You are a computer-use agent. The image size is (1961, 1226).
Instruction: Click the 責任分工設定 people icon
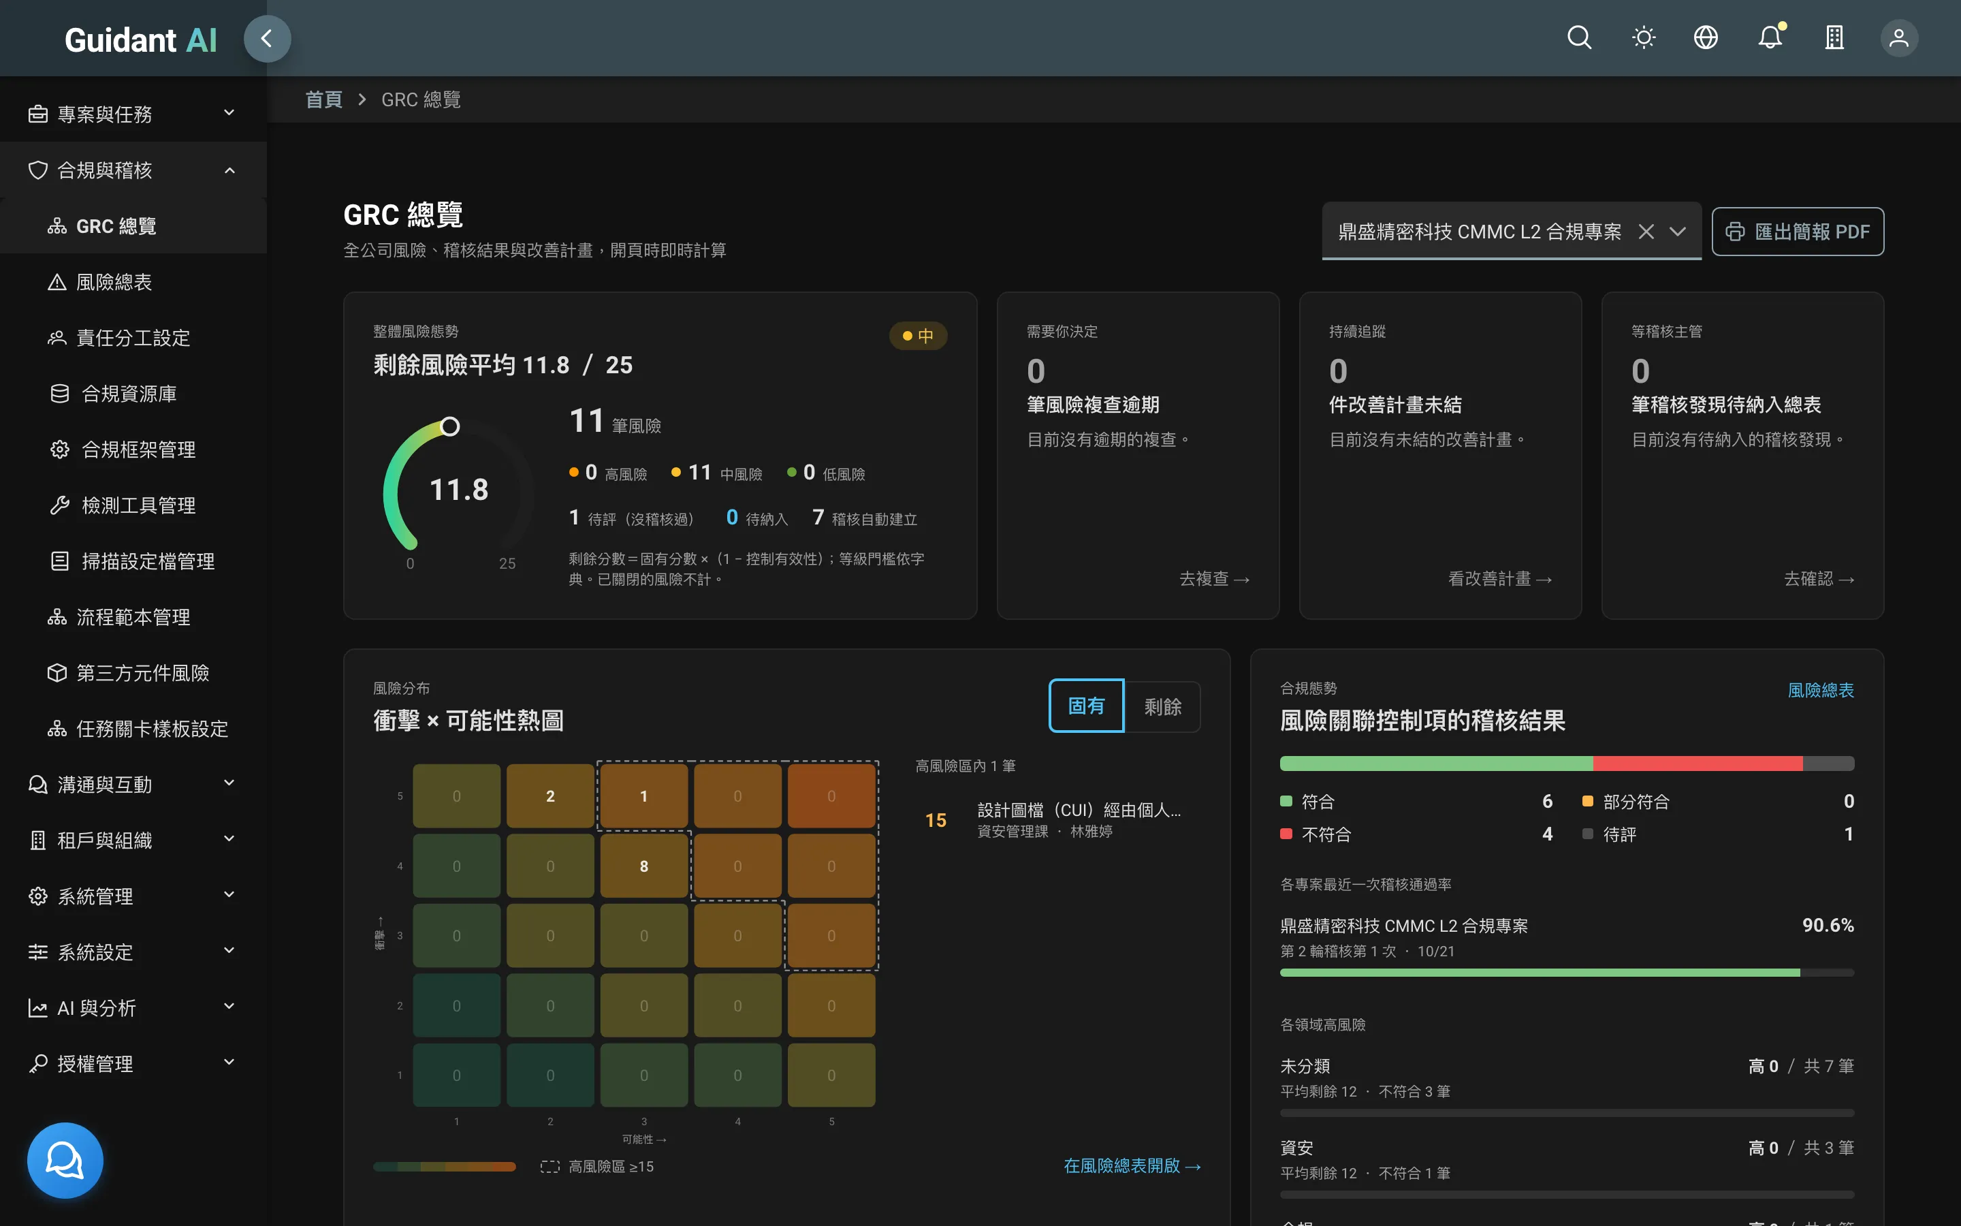(57, 337)
